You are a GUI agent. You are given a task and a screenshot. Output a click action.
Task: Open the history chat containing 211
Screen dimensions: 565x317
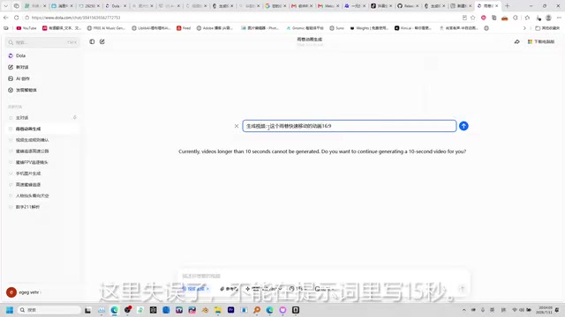pos(41,207)
